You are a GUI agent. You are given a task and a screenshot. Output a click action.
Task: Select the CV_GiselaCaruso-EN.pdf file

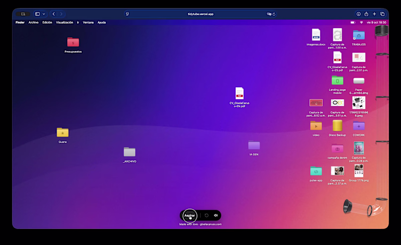pos(240,93)
